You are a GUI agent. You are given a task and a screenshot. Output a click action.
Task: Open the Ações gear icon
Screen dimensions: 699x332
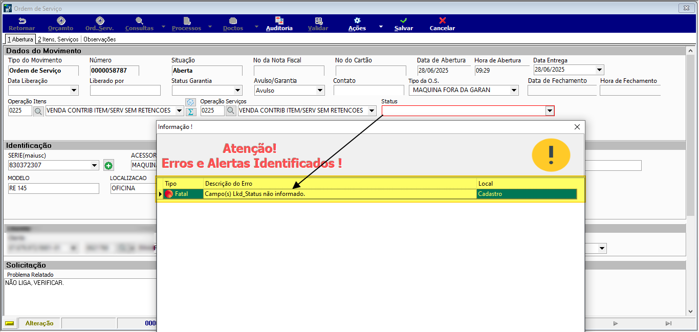(357, 20)
